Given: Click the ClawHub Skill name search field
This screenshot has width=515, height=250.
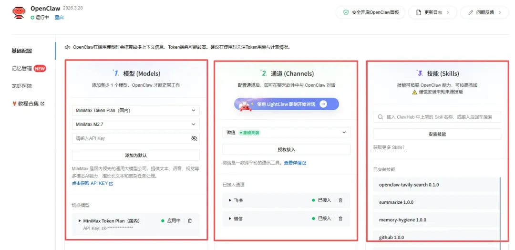Looking at the screenshot, I should (437, 117).
